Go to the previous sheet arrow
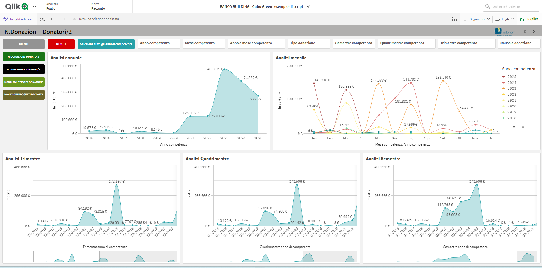 point(525,32)
